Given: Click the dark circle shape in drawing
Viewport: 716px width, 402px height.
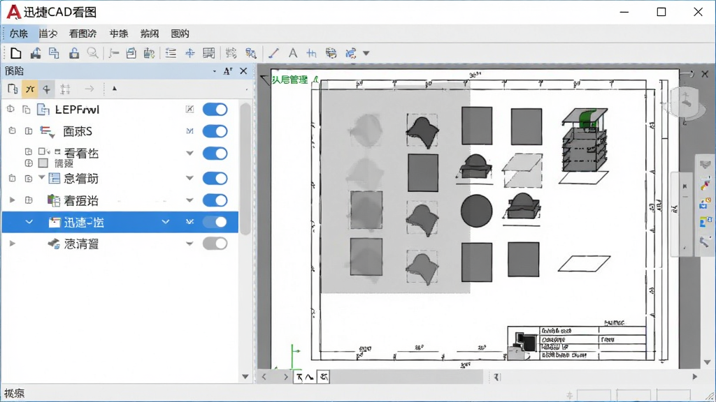Looking at the screenshot, I should point(477,211).
